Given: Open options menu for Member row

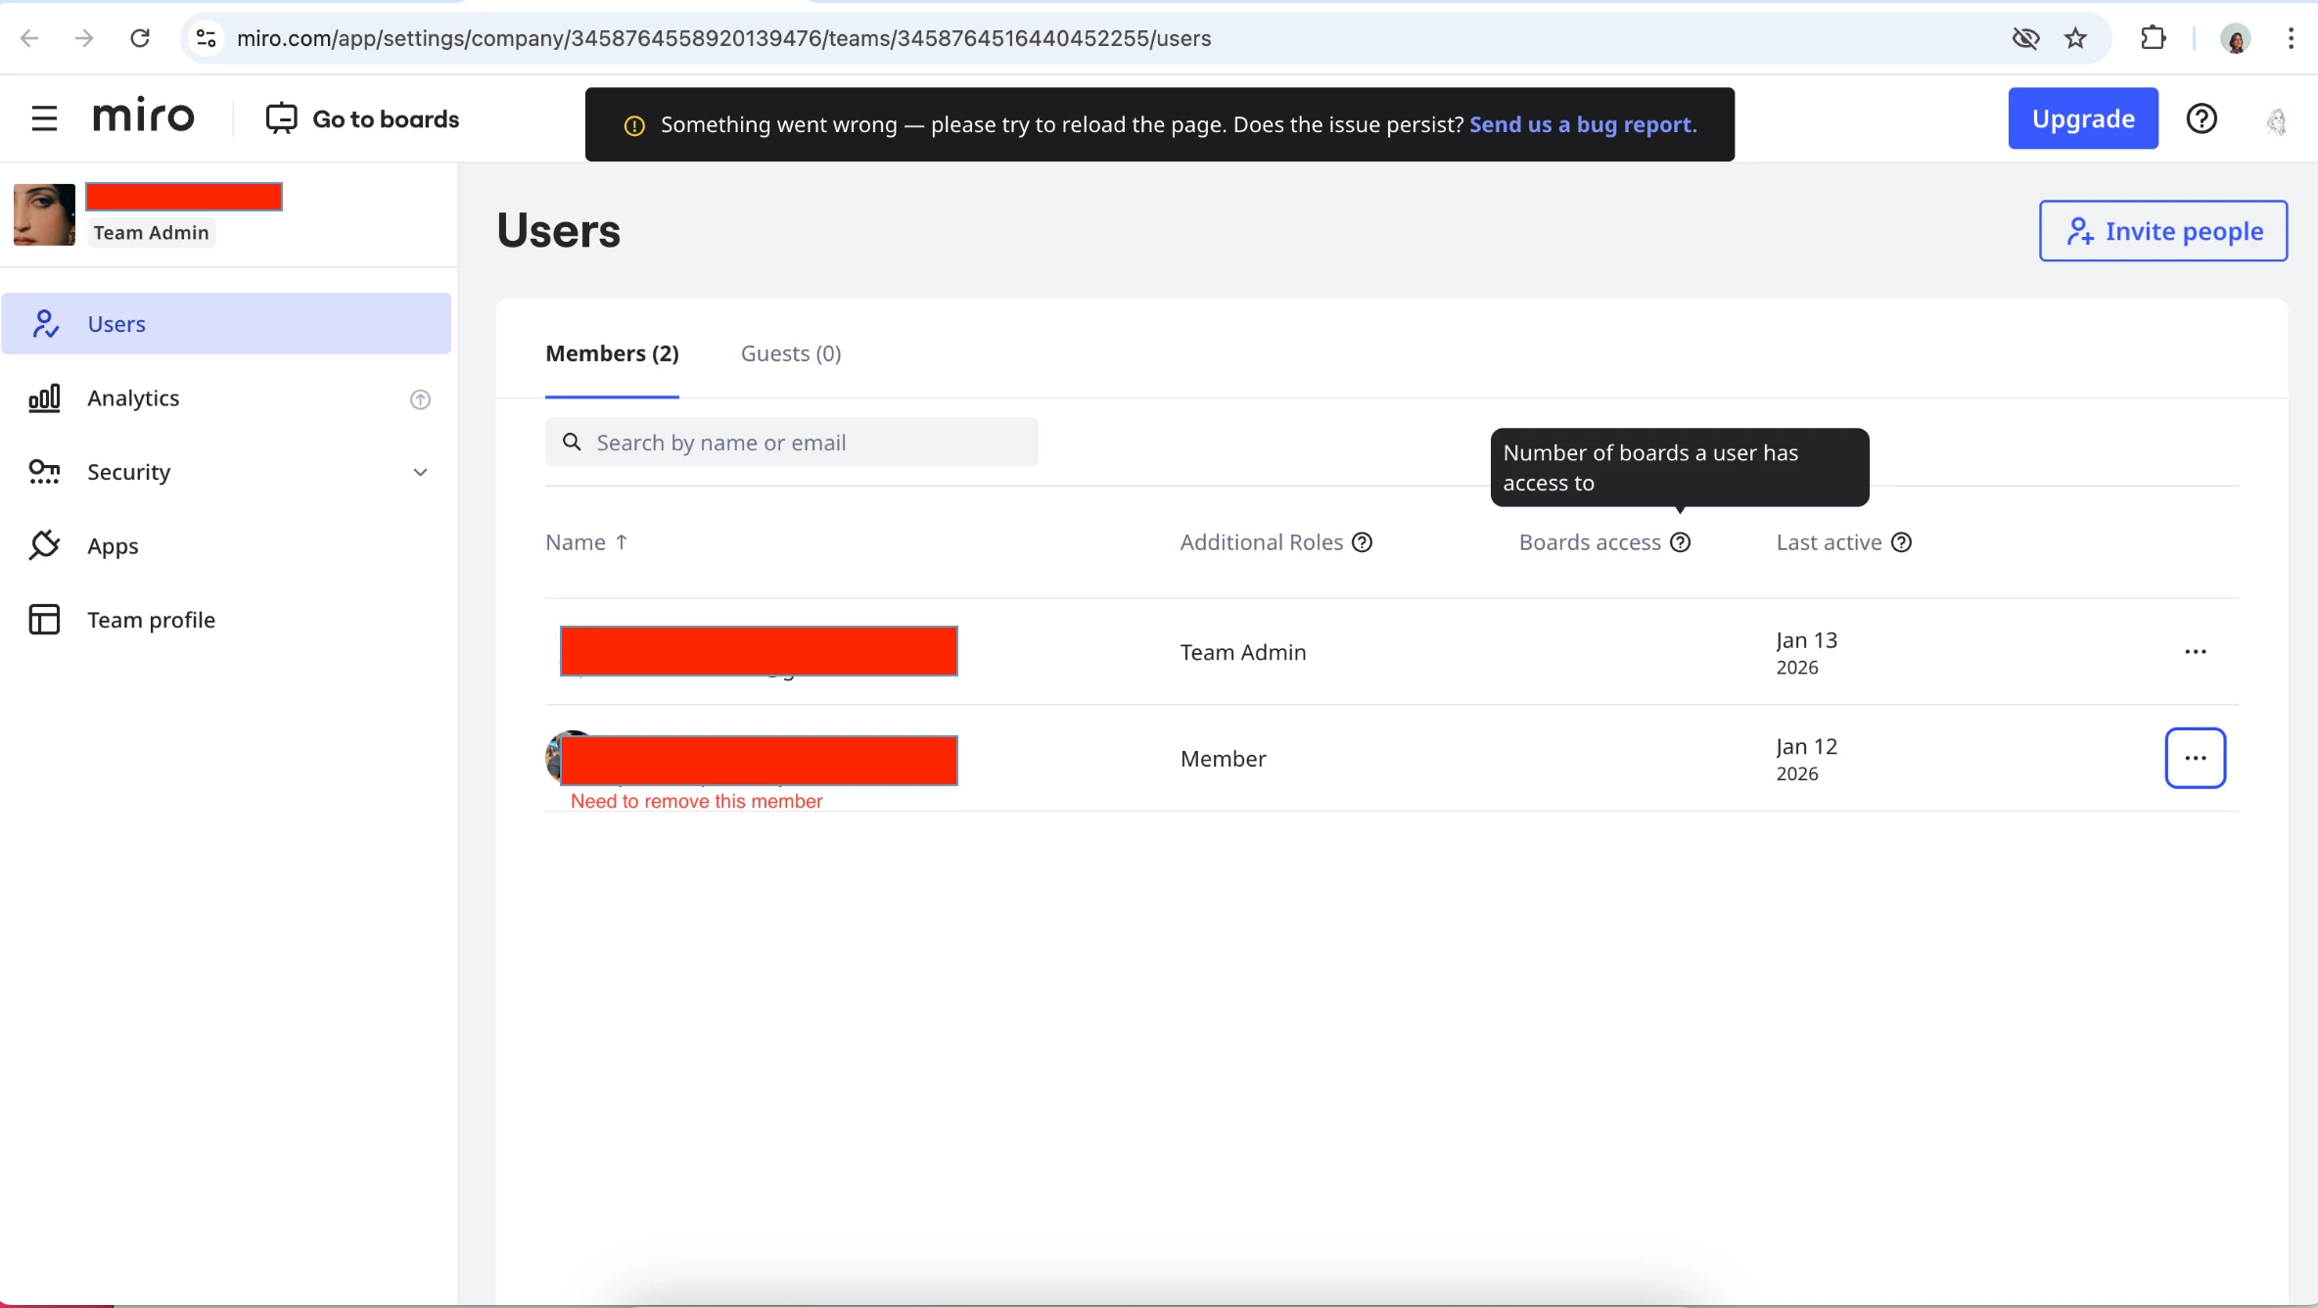Looking at the screenshot, I should tap(2195, 758).
